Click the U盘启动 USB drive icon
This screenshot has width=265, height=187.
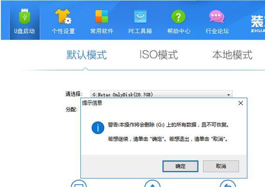(x=25, y=16)
